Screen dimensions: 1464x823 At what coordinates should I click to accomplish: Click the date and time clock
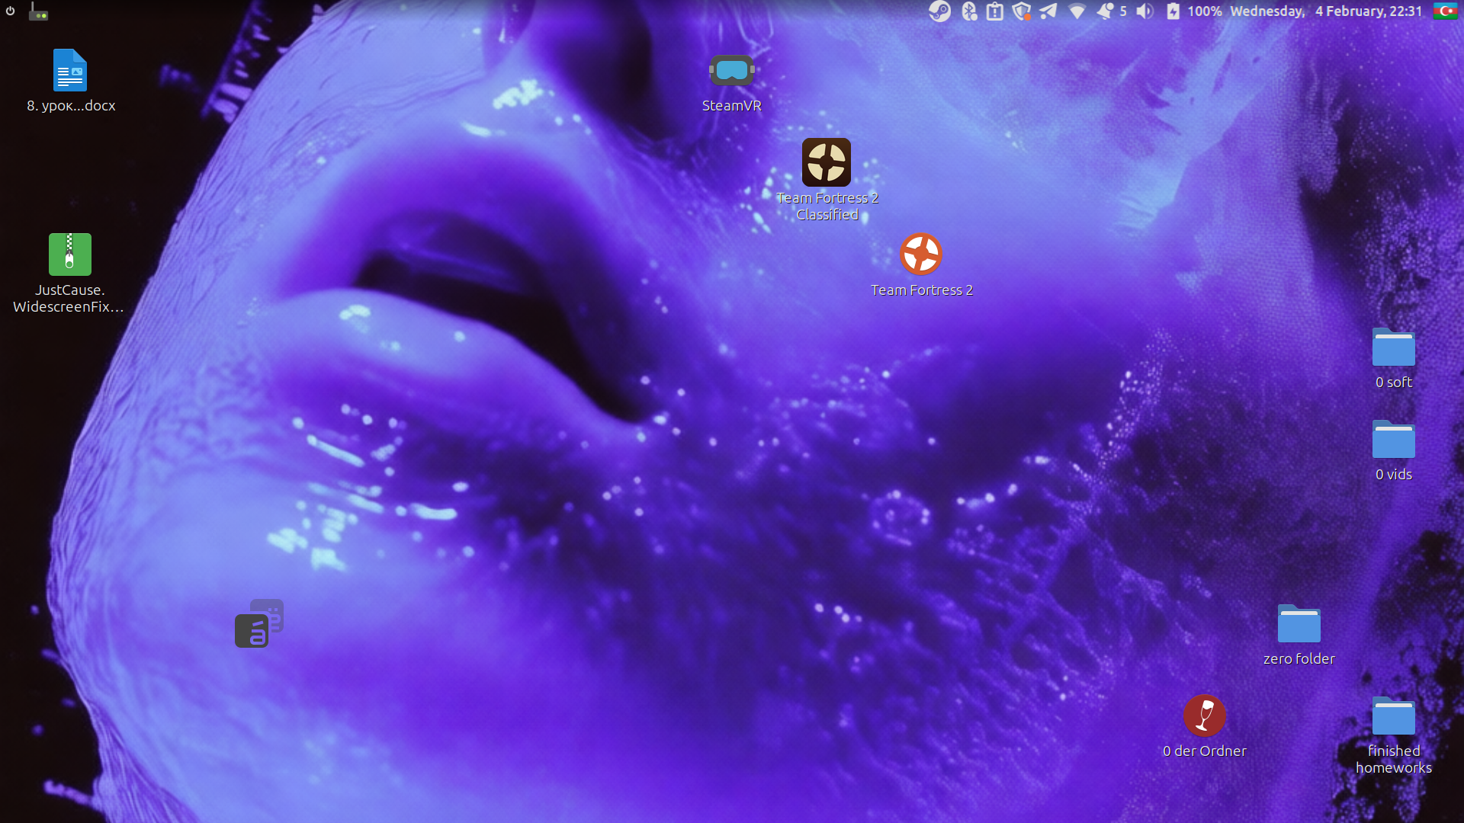tap(1325, 11)
